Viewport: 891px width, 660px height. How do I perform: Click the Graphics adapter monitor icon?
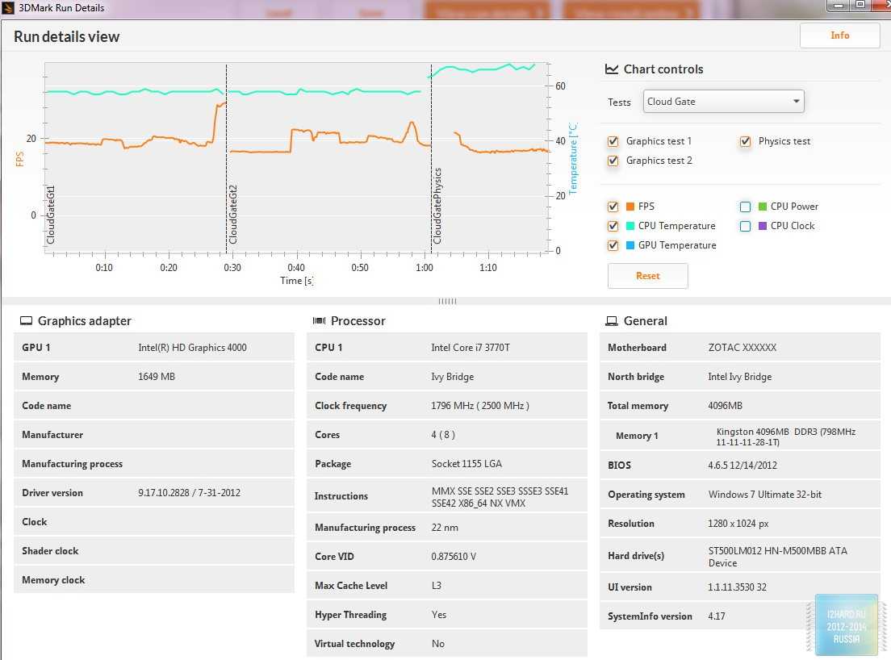pos(26,321)
